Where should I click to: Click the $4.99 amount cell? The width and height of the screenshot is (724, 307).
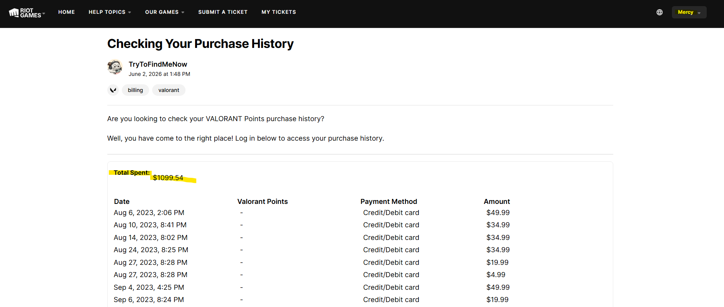496,275
